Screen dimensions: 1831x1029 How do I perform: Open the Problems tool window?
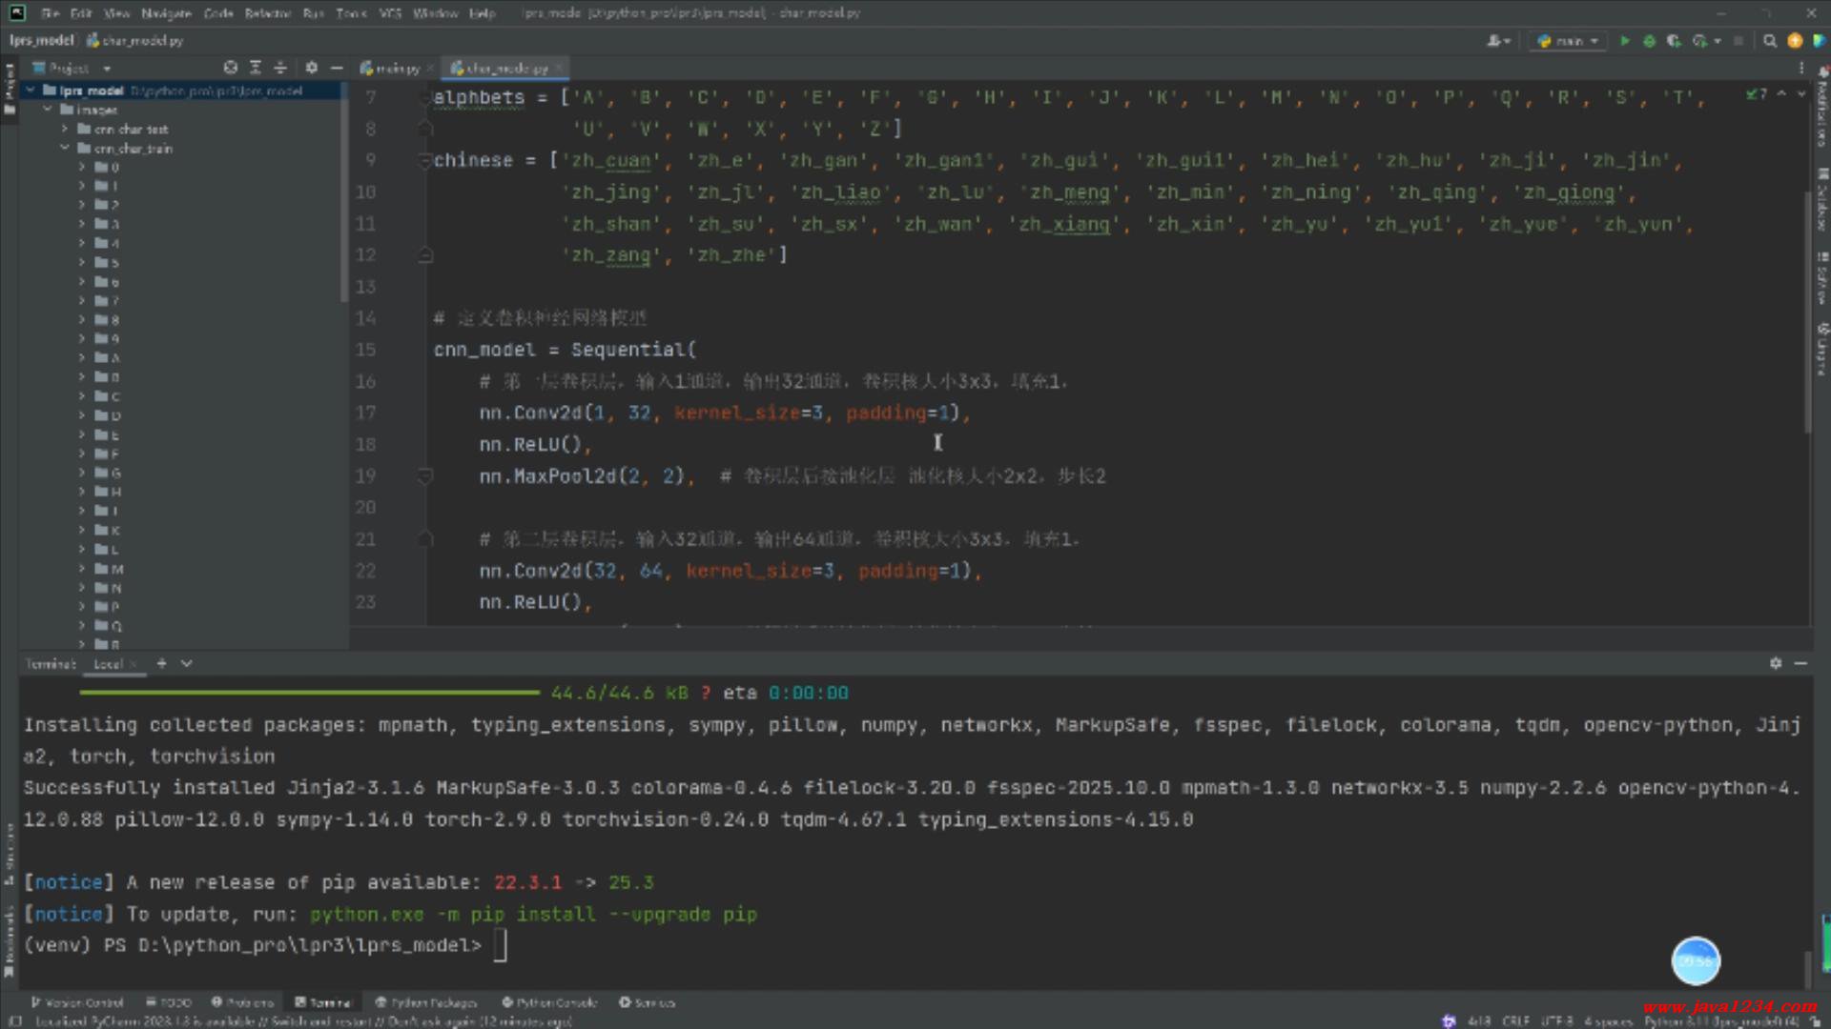pyautogui.click(x=243, y=1002)
